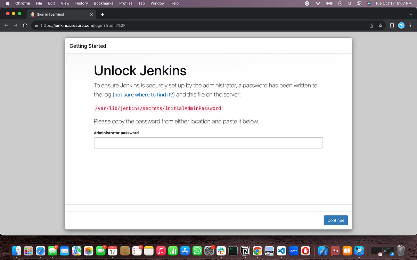417x260 pixels.
Task: Open Visual Studio Code in the dock
Action: click(x=281, y=251)
